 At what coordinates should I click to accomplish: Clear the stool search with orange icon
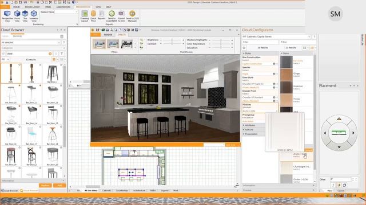pos(50,54)
